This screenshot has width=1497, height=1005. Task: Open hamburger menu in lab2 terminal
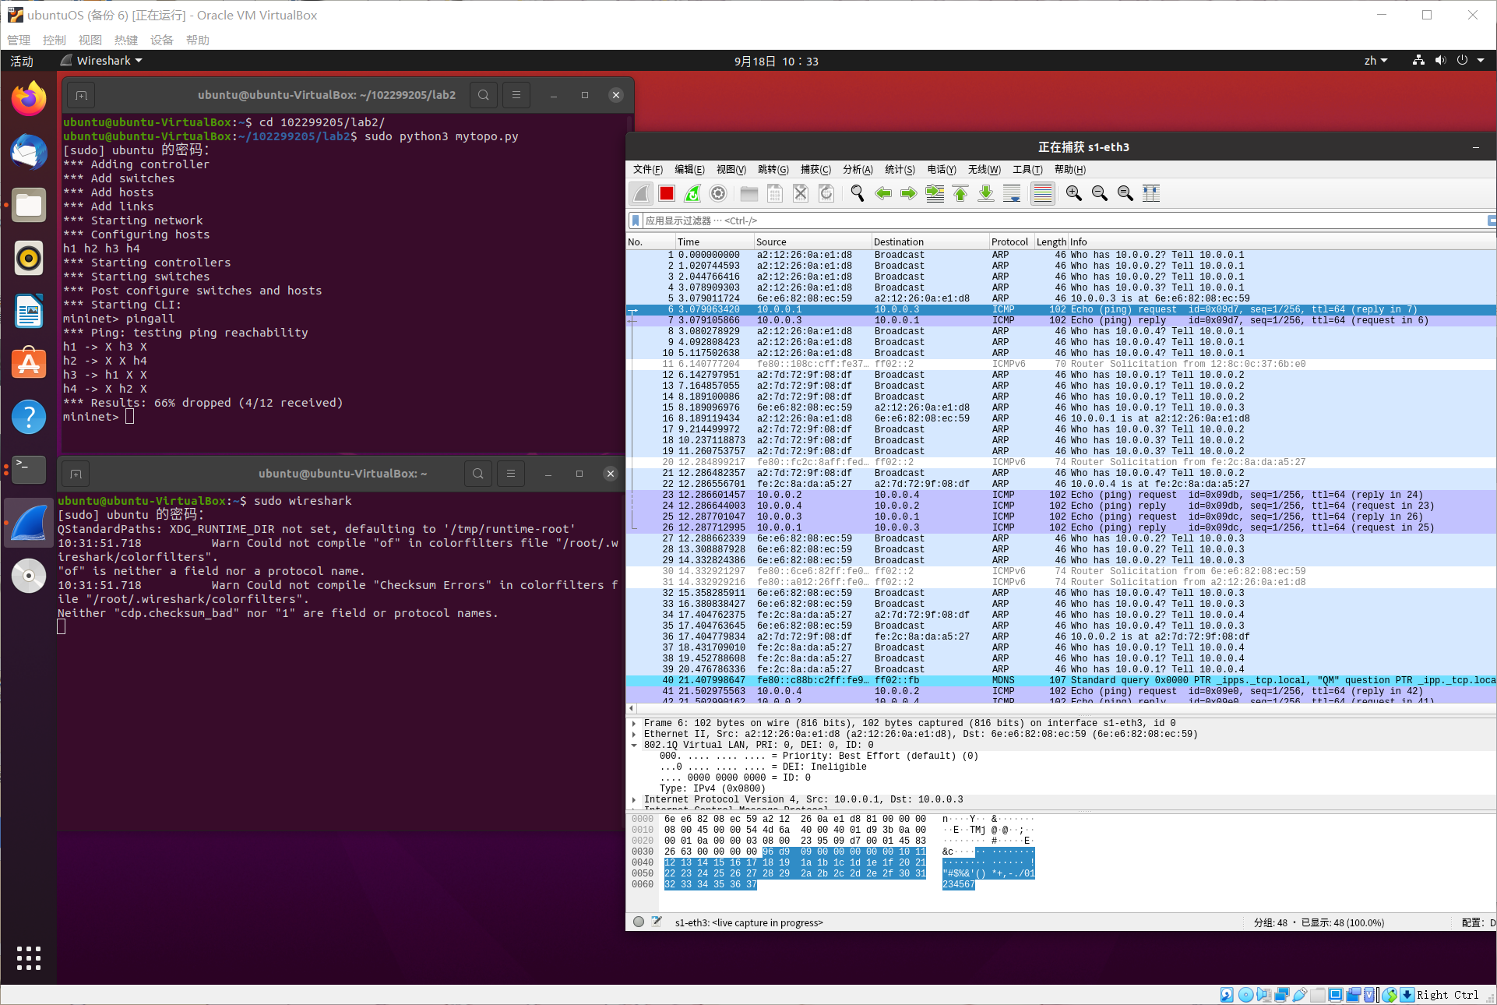[516, 95]
